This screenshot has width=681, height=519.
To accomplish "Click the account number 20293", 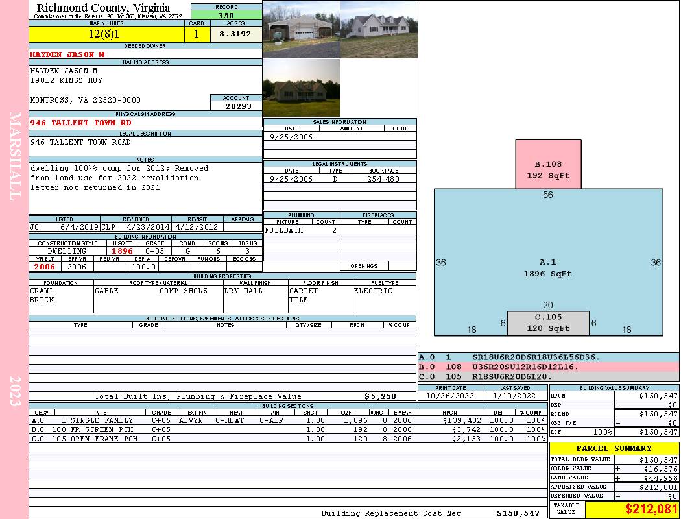I will coord(236,106).
